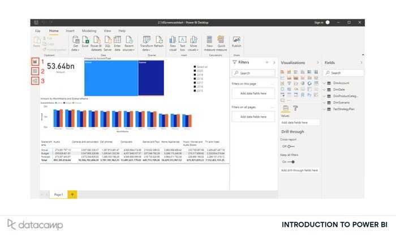Check 2015 in the year slicer

[195, 91]
